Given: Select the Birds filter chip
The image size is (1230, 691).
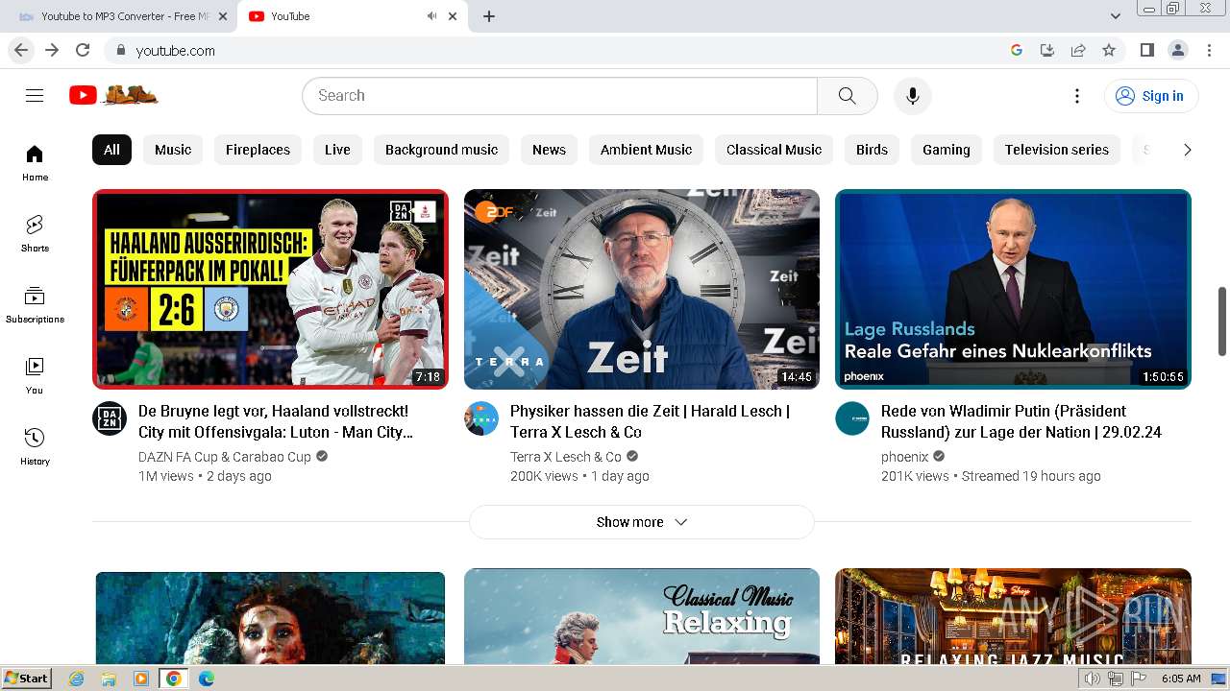Looking at the screenshot, I should [x=872, y=150].
